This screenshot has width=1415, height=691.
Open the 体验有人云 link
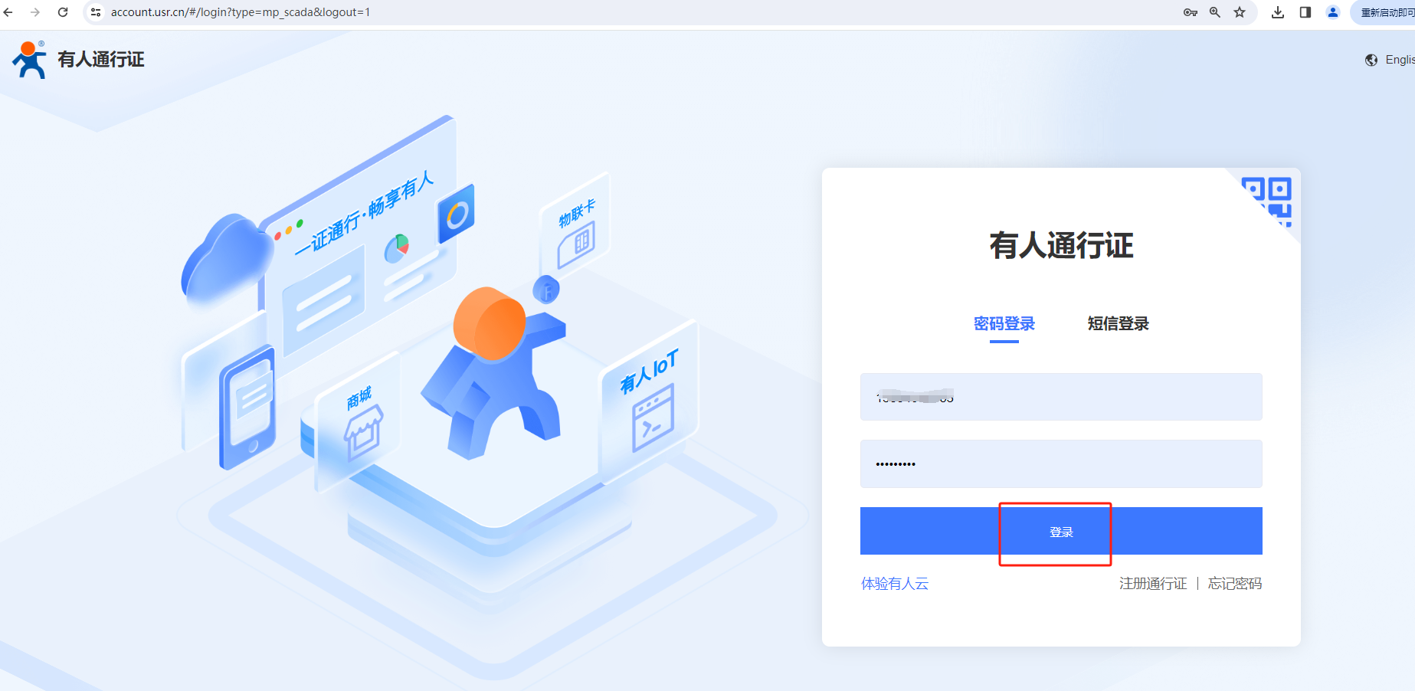[x=895, y=584]
